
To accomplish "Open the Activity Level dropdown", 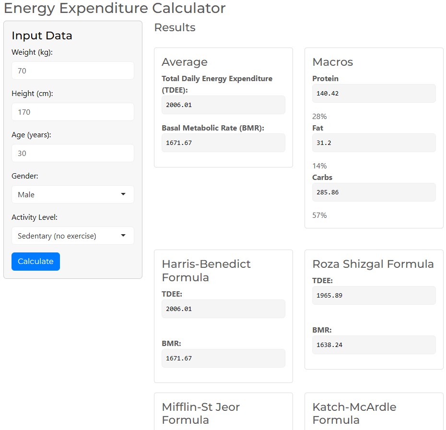I will pos(72,236).
